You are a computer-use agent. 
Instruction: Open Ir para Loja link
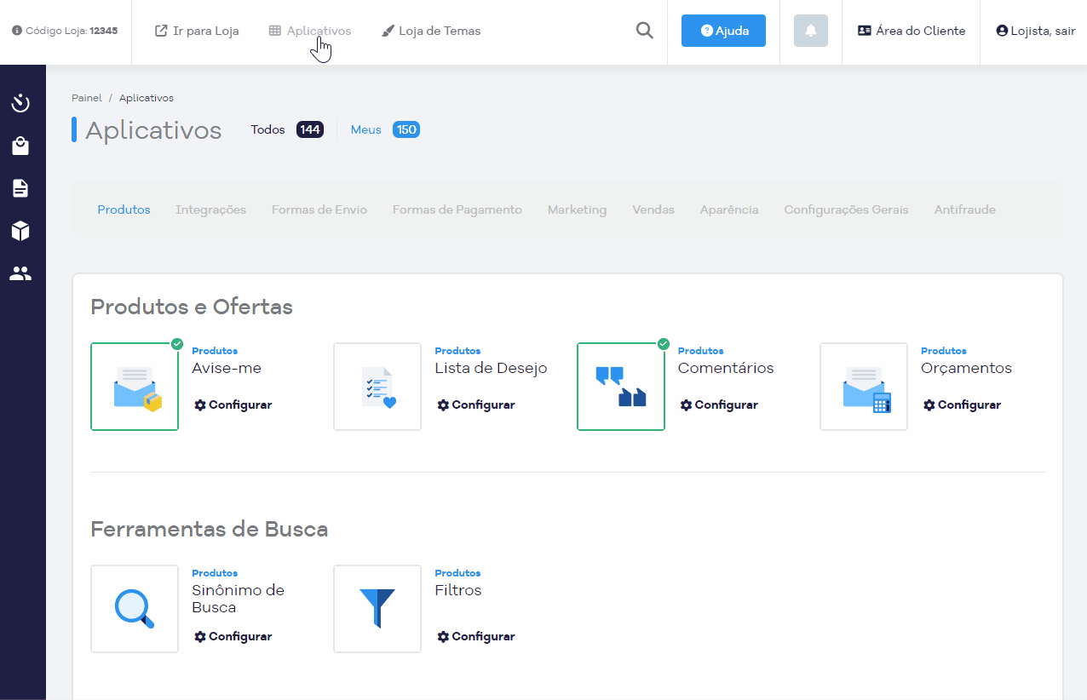pyautogui.click(x=197, y=31)
